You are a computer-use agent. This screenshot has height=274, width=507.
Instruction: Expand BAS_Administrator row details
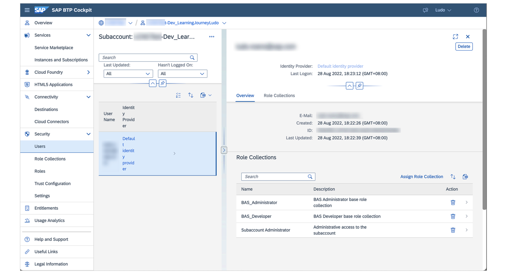(466, 202)
